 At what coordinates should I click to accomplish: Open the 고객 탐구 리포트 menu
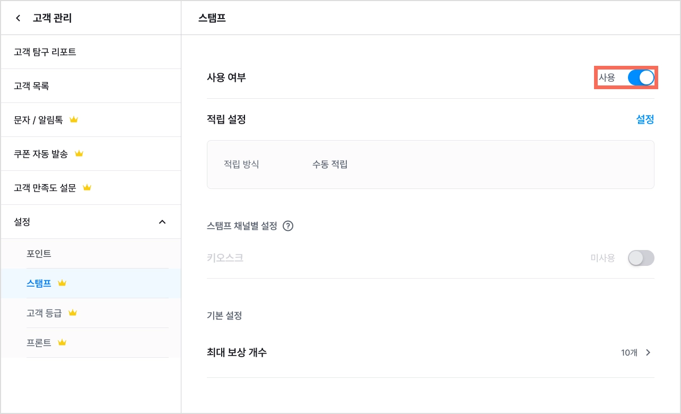click(91, 52)
